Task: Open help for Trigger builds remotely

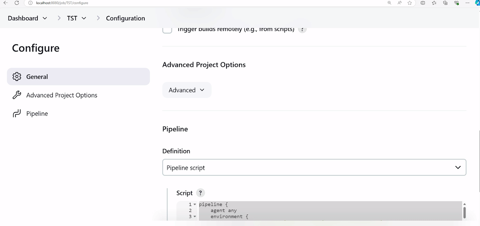Action: (302, 29)
